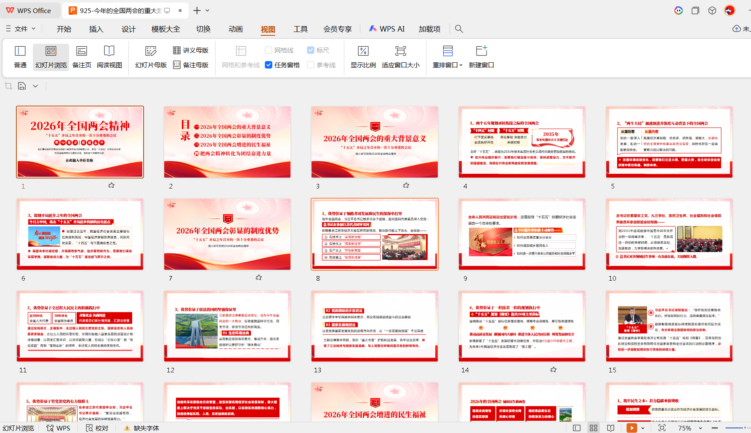Click the main hamburger menu icon
The height and width of the screenshot is (433, 751).
coord(8,29)
